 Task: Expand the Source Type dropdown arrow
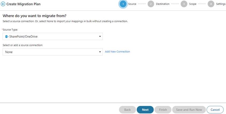point(100,37)
